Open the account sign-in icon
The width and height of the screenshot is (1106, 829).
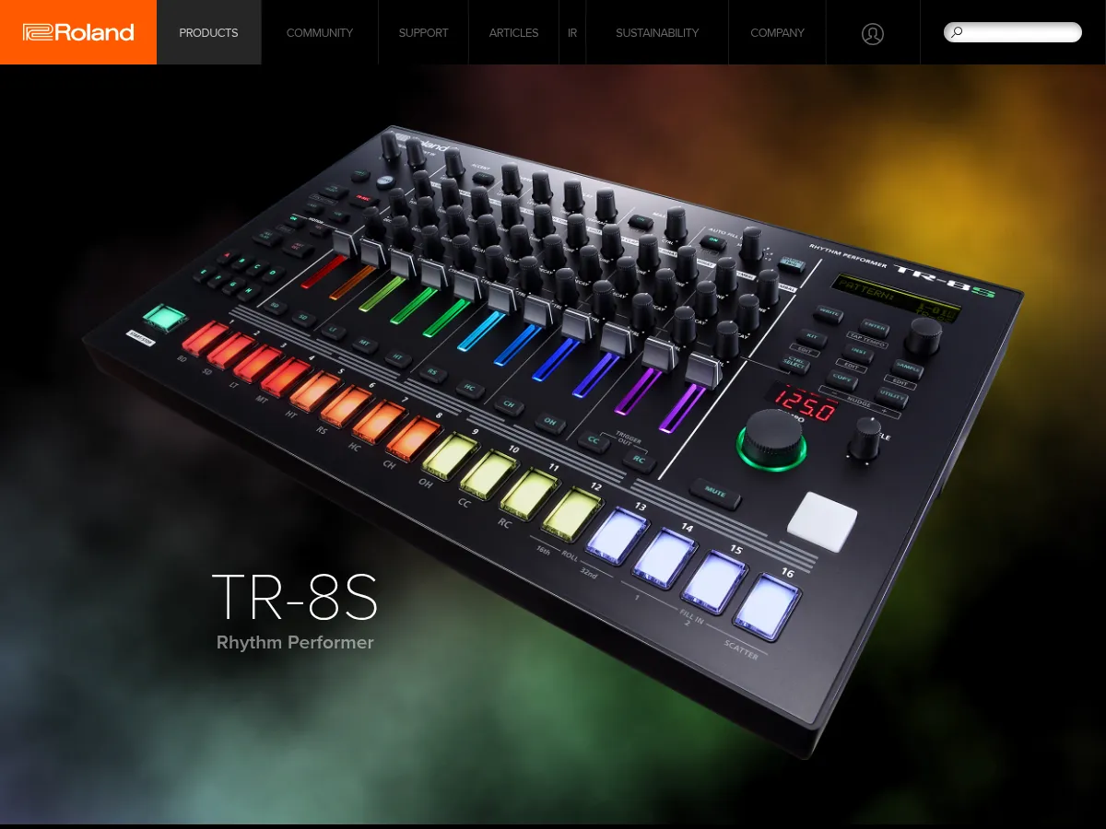pos(872,32)
